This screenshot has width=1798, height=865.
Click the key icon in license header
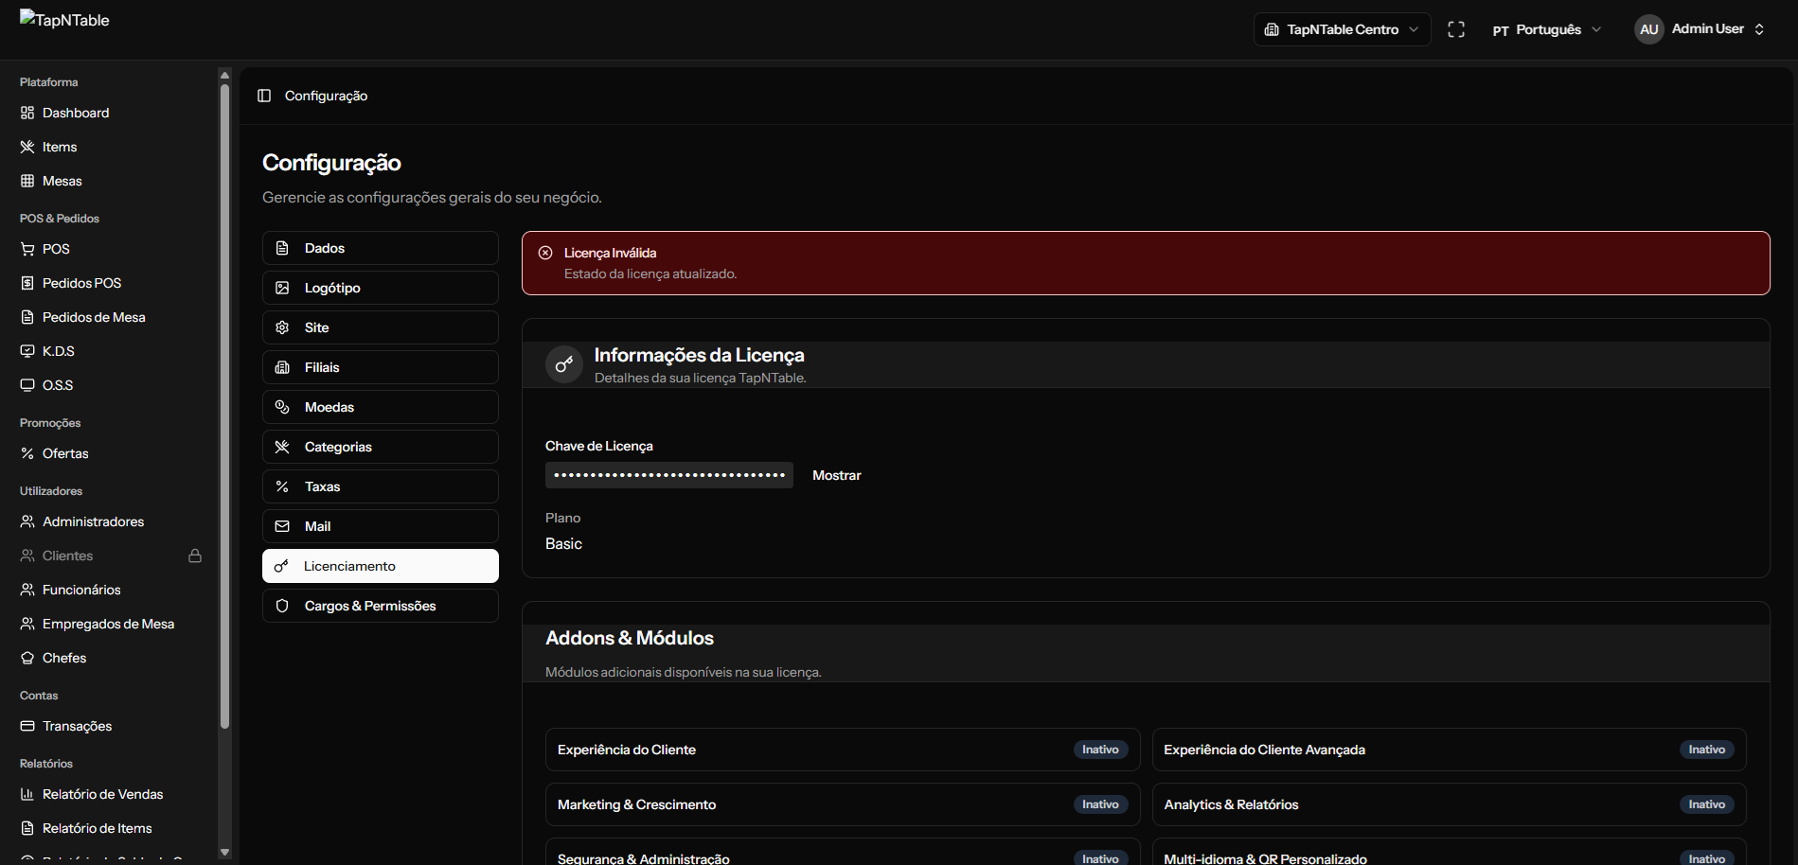[x=564, y=364]
